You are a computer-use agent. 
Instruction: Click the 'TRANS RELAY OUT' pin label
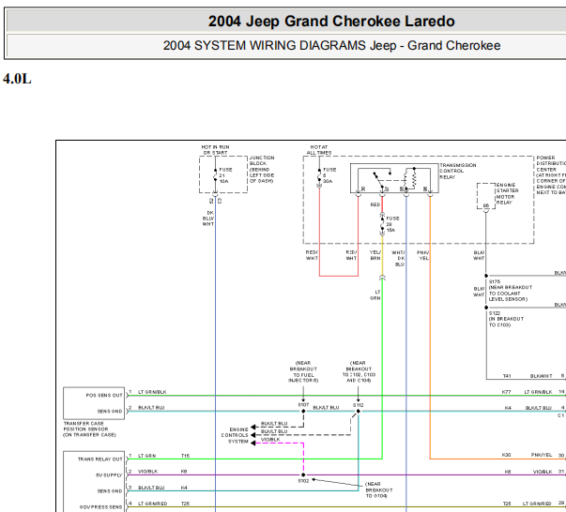[x=100, y=459]
